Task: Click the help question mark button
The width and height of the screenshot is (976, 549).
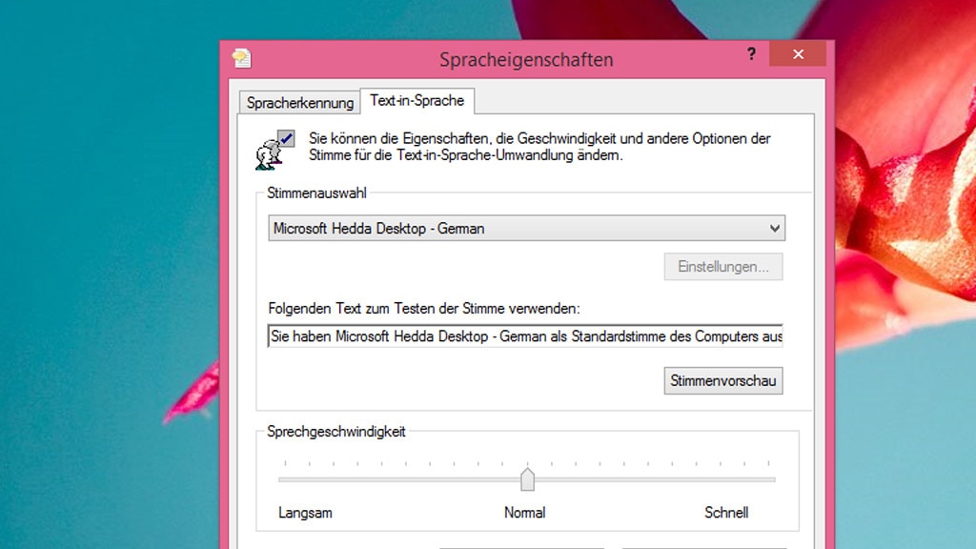Action: pyautogui.click(x=751, y=54)
